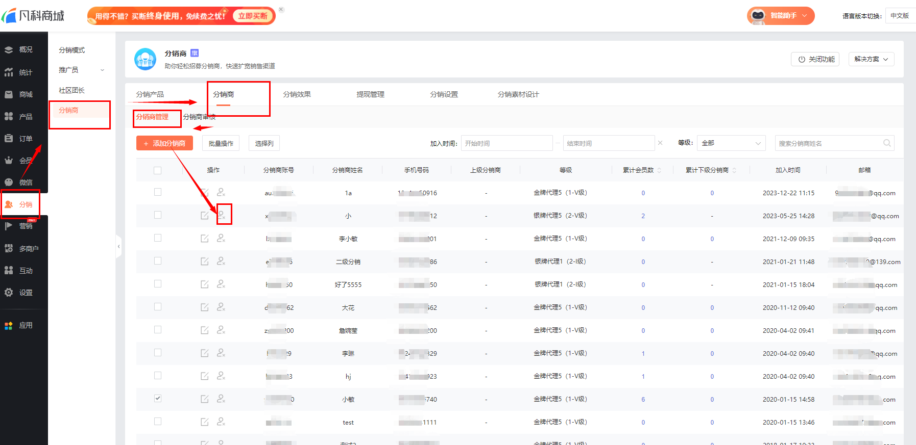Click remove-distributor icon in 大花 row
The image size is (916, 445).
221,307
